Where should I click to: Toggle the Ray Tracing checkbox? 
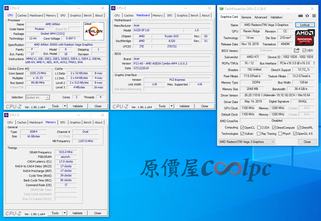(258, 134)
